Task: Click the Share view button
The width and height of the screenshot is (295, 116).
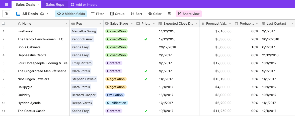Action: pyautogui.click(x=189, y=14)
